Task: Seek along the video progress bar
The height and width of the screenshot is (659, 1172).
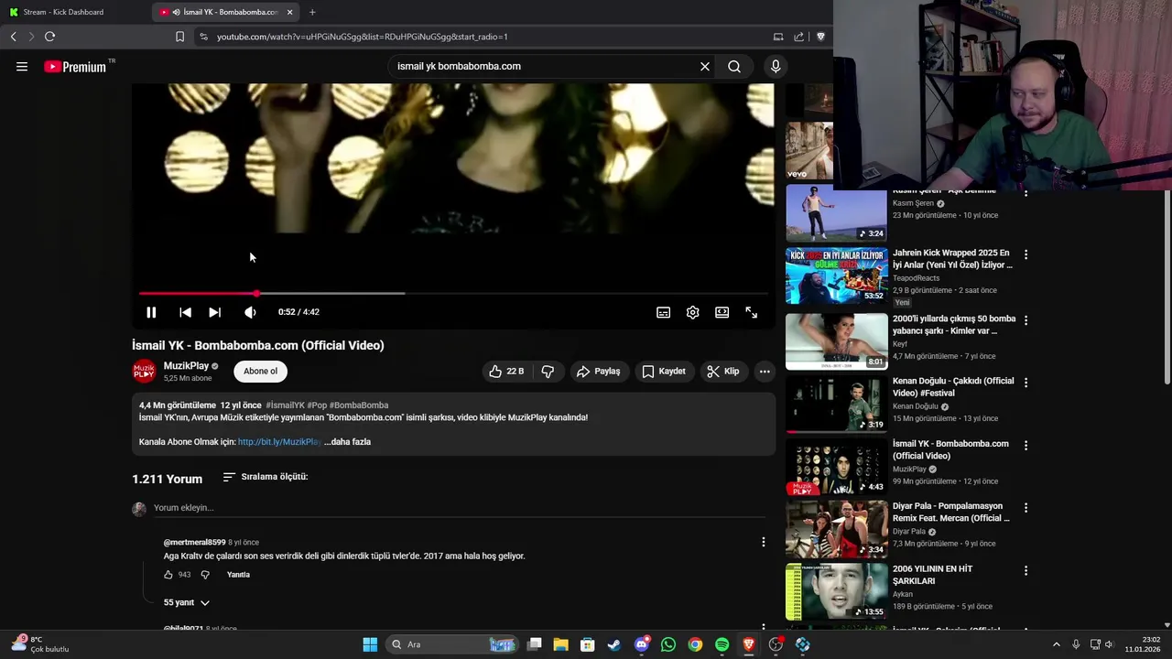Action: (x=452, y=294)
